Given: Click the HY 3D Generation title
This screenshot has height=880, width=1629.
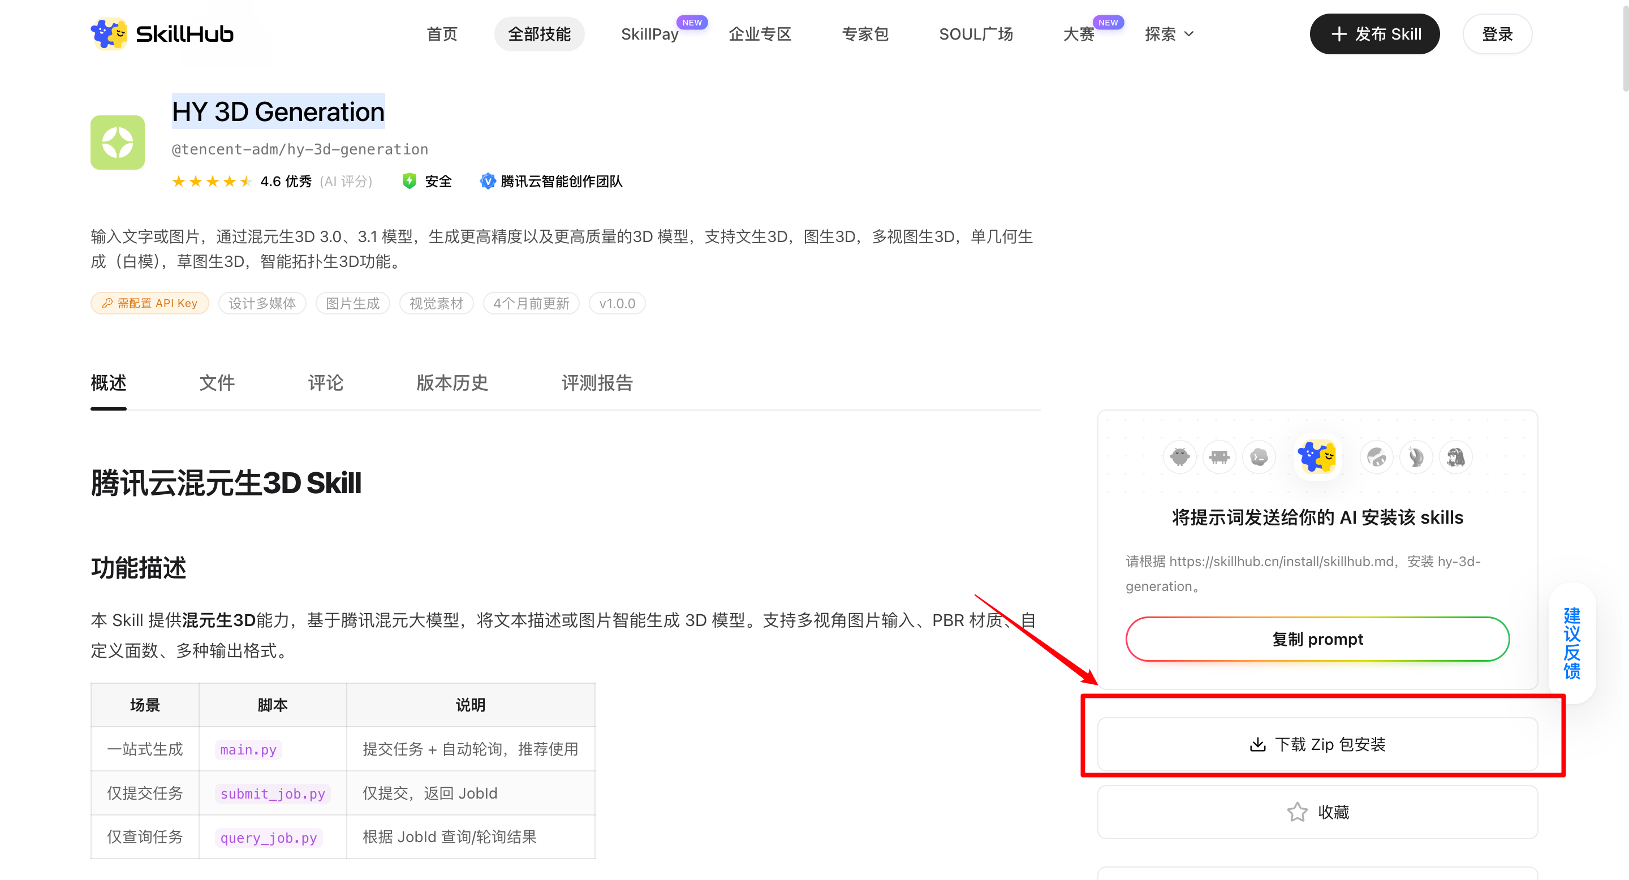Looking at the screenshot, I should point(278,112).
